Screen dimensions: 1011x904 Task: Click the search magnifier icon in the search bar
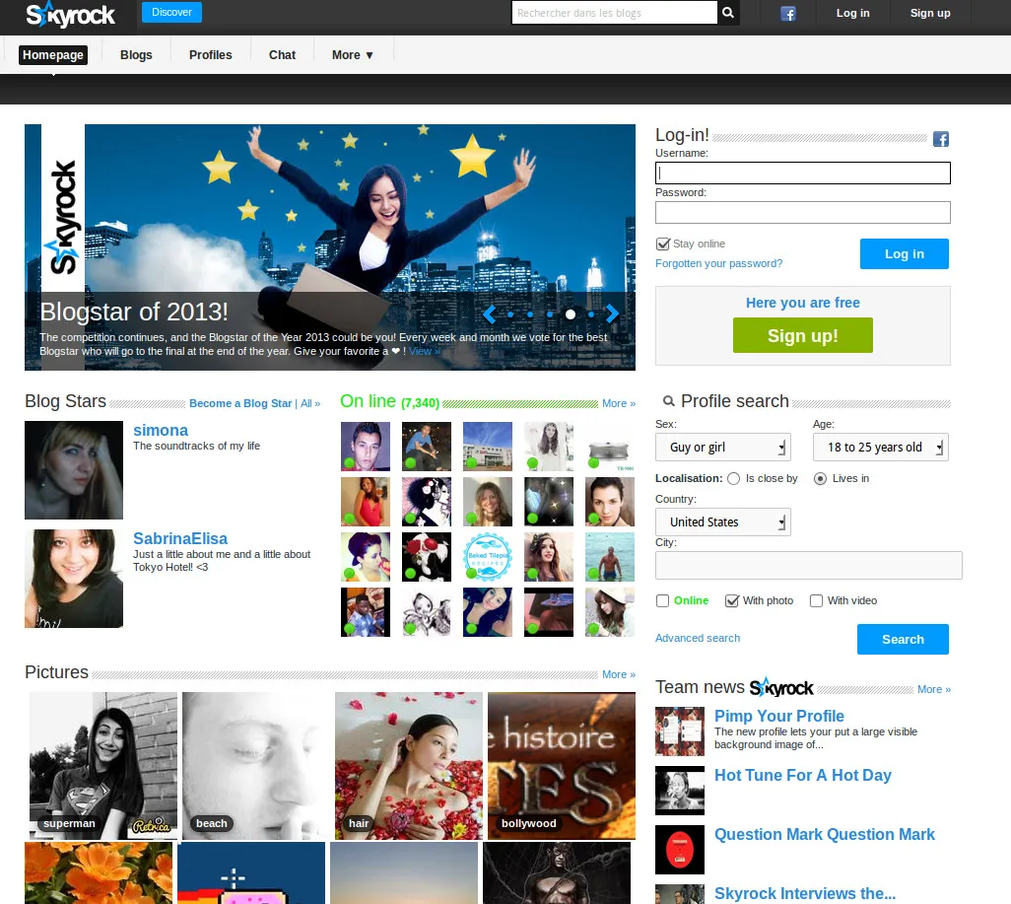[x=727, y=13]
